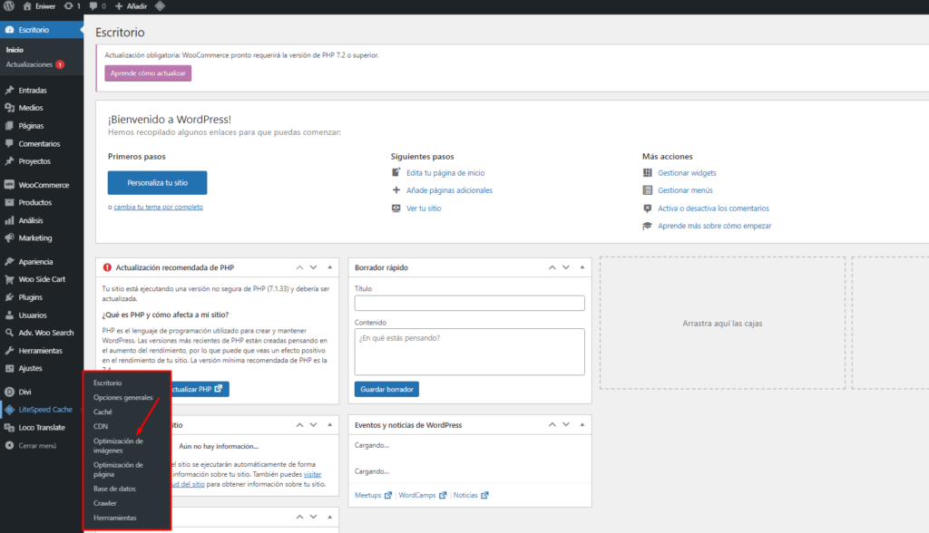The width and height of the screenshot is (929, 533).
Task: Click the WordPress logo in the admin bar
Action: [9, 6]
